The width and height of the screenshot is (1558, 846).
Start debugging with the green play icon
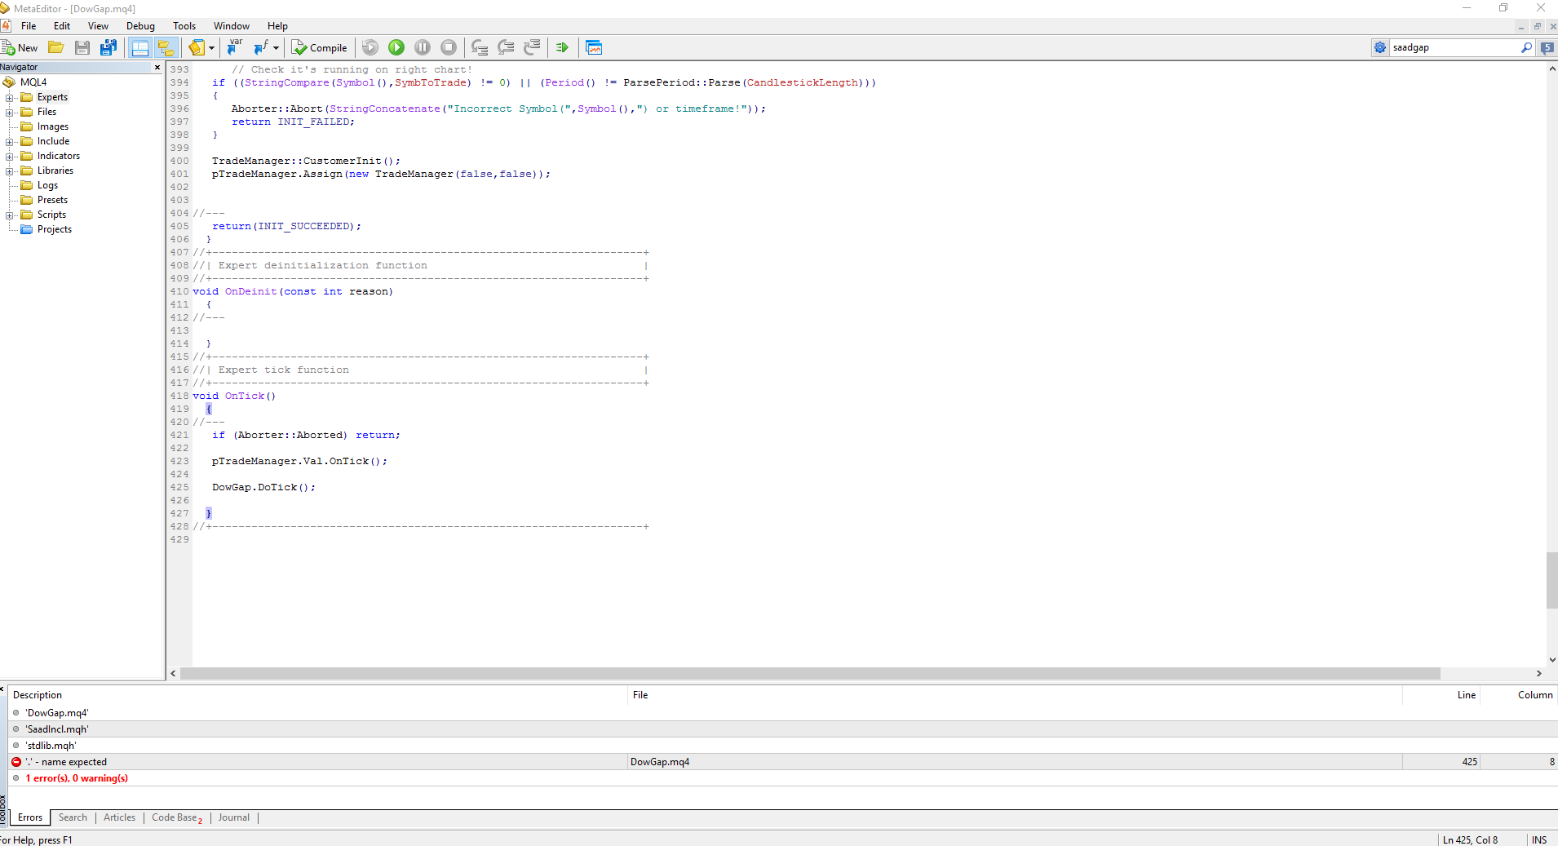[x=396, y=48]
